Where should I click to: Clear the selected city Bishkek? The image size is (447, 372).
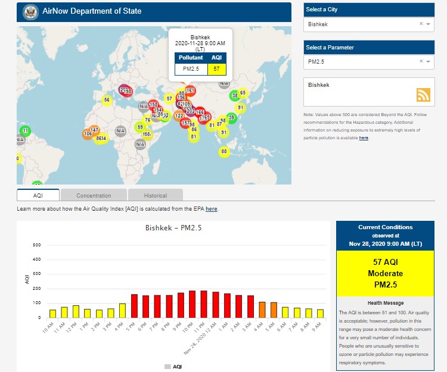point(421,24)
